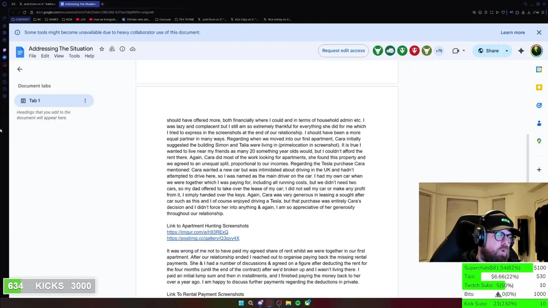Open the Help menu
This screenshot has width=548, height=308.
89,56
